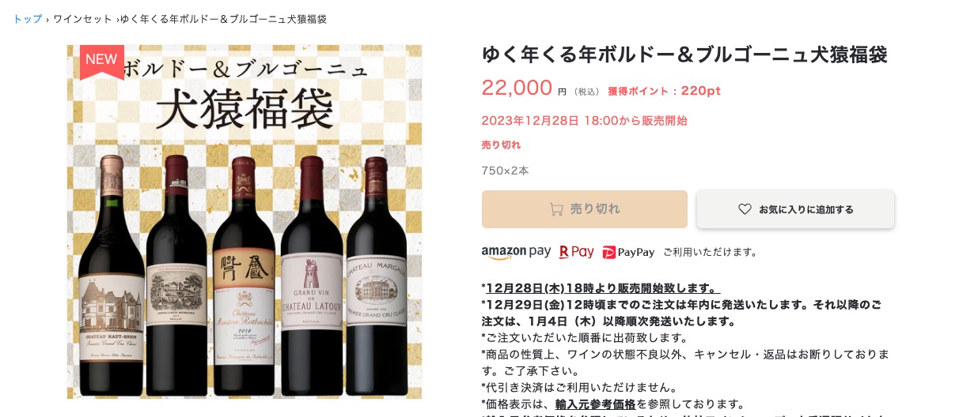Click the 売り切れ sold out button
The image size is (959, 417).
point(585,209)
